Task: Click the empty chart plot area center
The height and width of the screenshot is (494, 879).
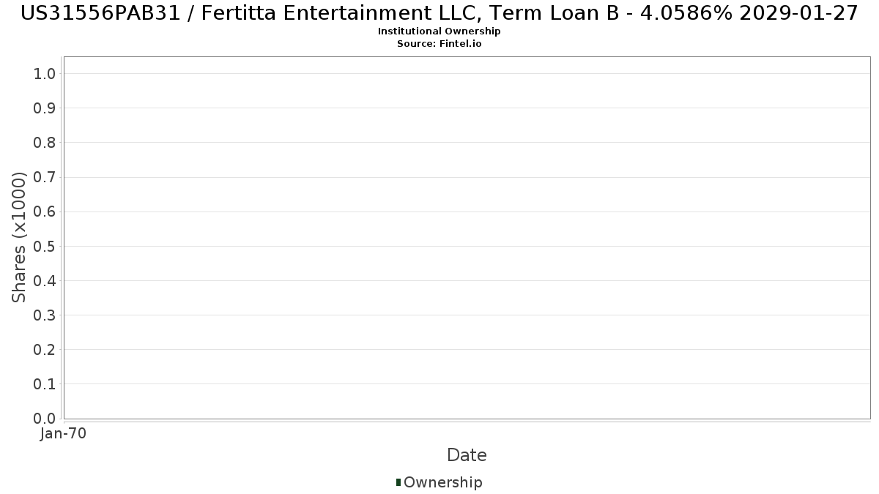Action: pyautogui.click(x=467, y=237)
